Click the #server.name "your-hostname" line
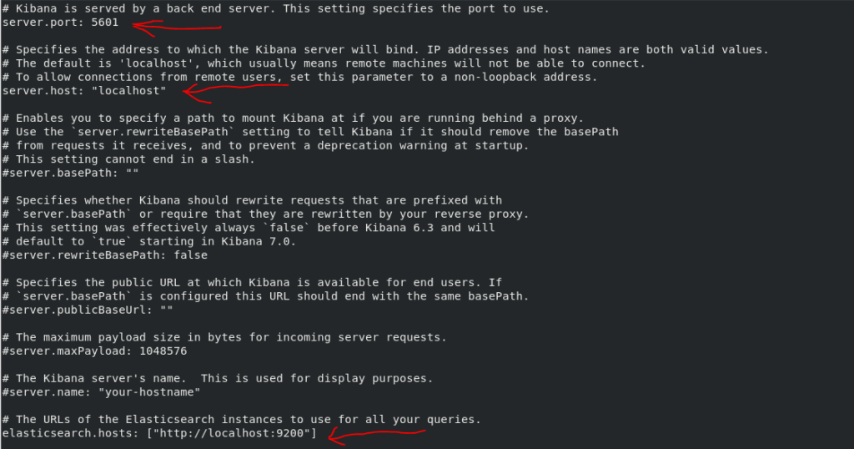The width and height of the screenshot is (854, 449). pyautogui.click(x=101, y=392)
